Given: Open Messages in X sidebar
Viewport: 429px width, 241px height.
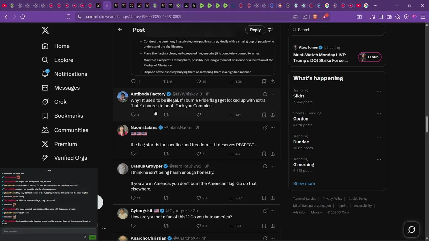Looking at the screenshot, I should pos(61,88).
